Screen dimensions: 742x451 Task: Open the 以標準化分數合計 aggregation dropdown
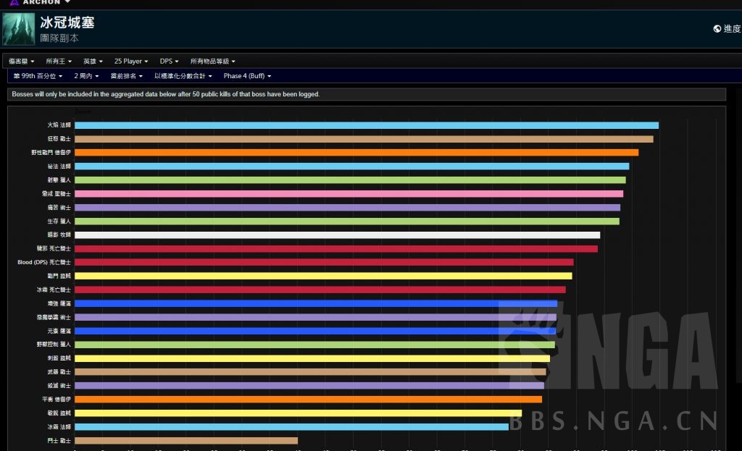point(183,76)
